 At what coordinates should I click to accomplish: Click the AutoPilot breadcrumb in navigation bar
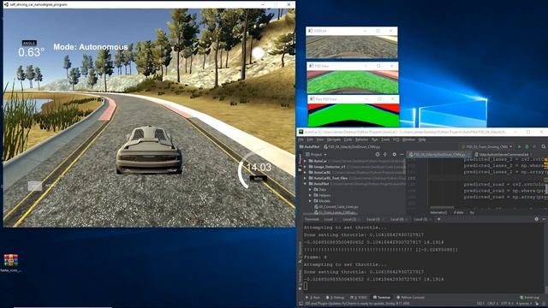coord(310,147)
